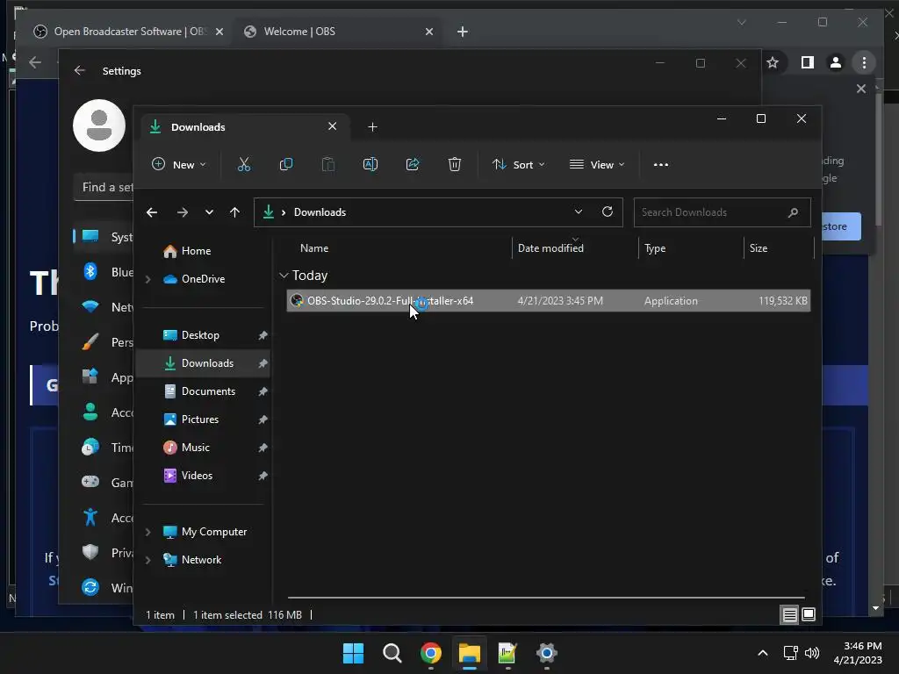Screen dimensions: 899x674
Task: Click the Copy icon in Explorer toolbar
Action: (285, 164)
